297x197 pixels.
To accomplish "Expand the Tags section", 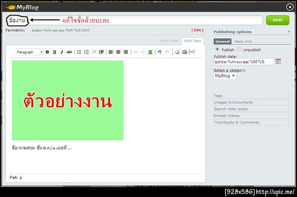I will coord(252,96).
